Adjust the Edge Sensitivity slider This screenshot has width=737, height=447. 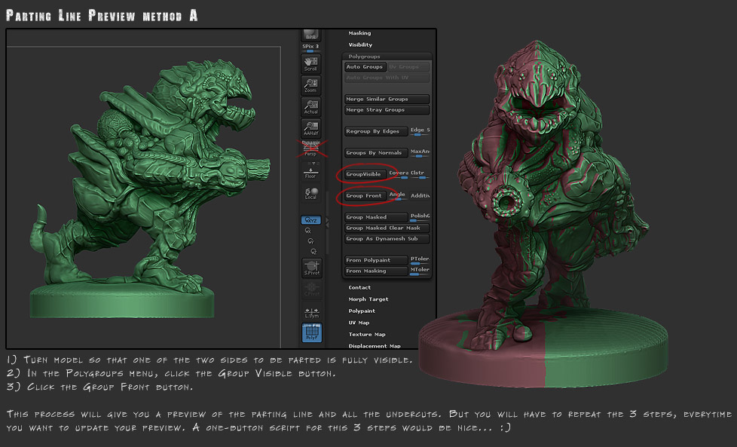coord(420,132)
